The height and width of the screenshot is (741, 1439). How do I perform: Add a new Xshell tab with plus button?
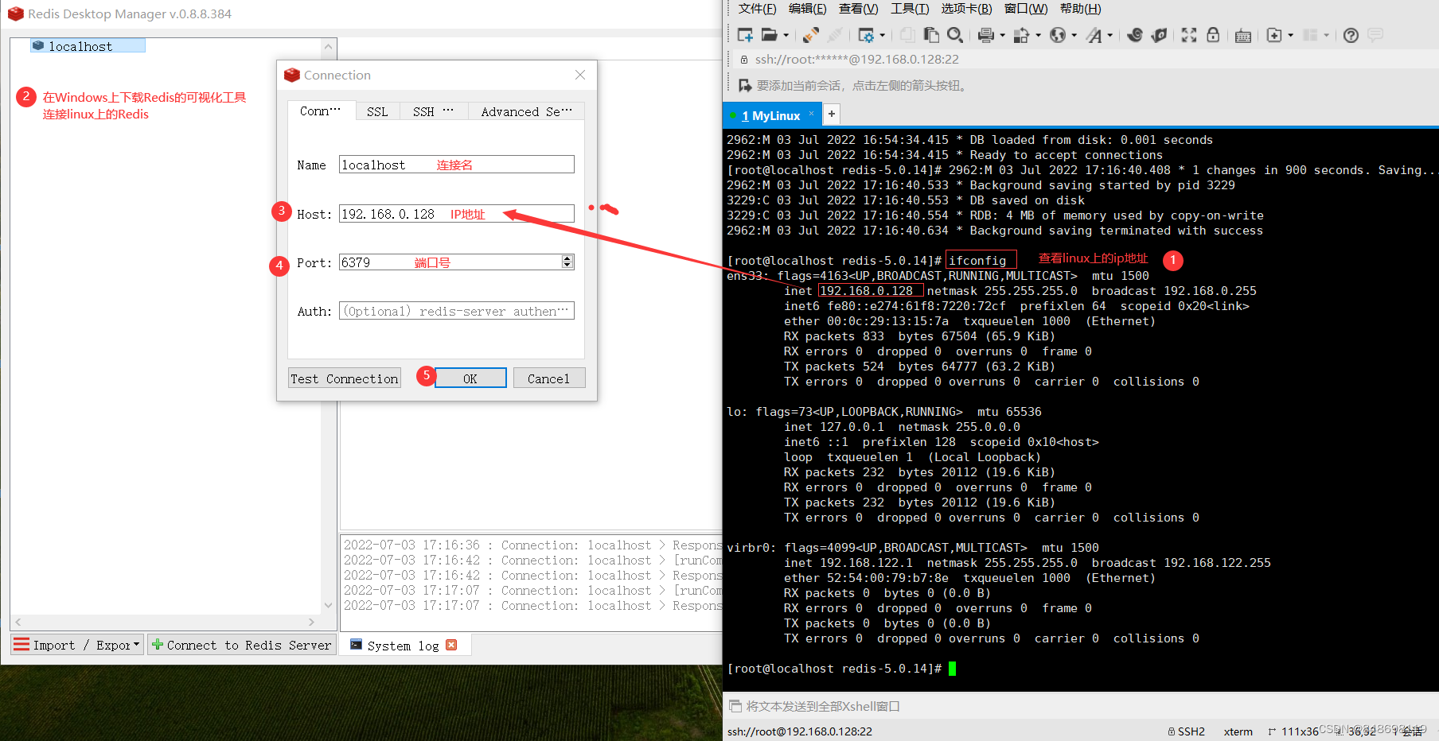(x=831, y=114)
